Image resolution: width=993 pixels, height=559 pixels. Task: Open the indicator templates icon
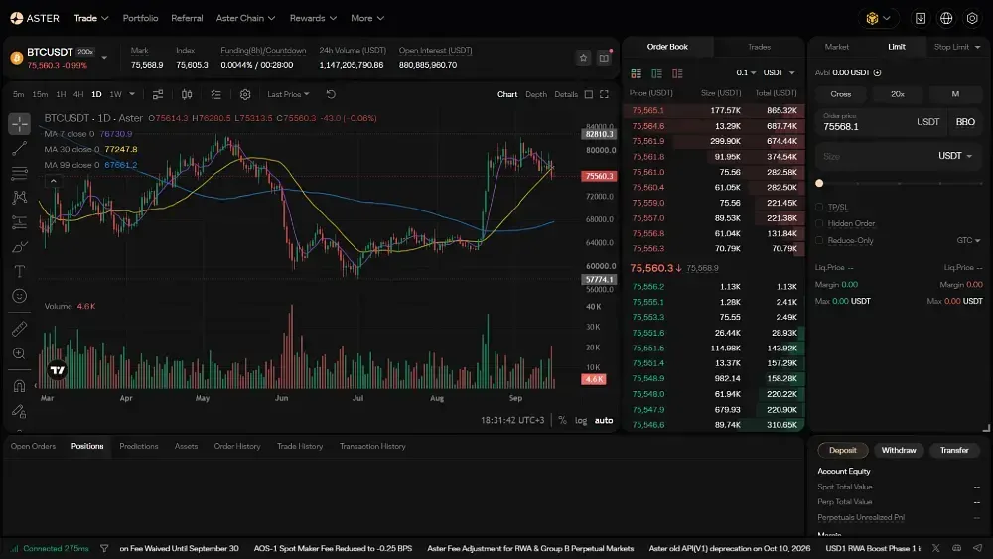click(x=215, y=94)
